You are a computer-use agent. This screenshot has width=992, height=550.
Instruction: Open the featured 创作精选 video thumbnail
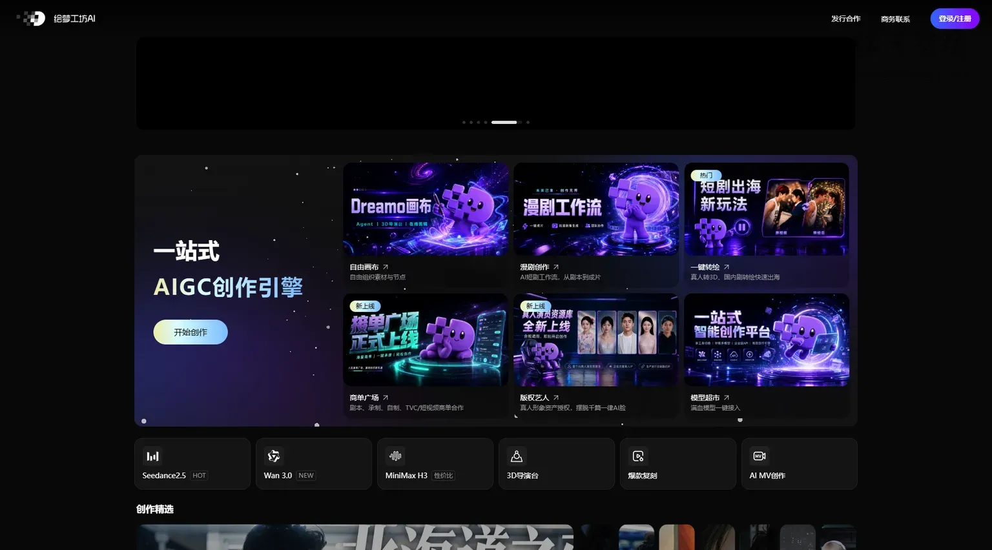point(355,537)
